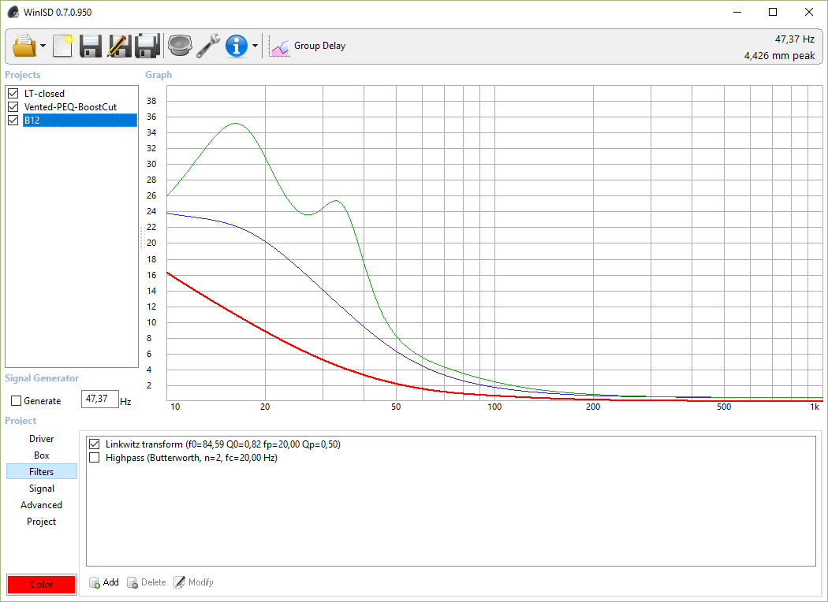This screenshot has width=828, height=602.
Task: Click the Add filter icon
Action: click(95, 582)
